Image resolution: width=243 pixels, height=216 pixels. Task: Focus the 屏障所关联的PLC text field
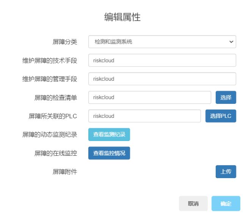144,116
